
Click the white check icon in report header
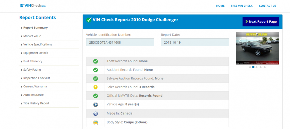(89, 20)
